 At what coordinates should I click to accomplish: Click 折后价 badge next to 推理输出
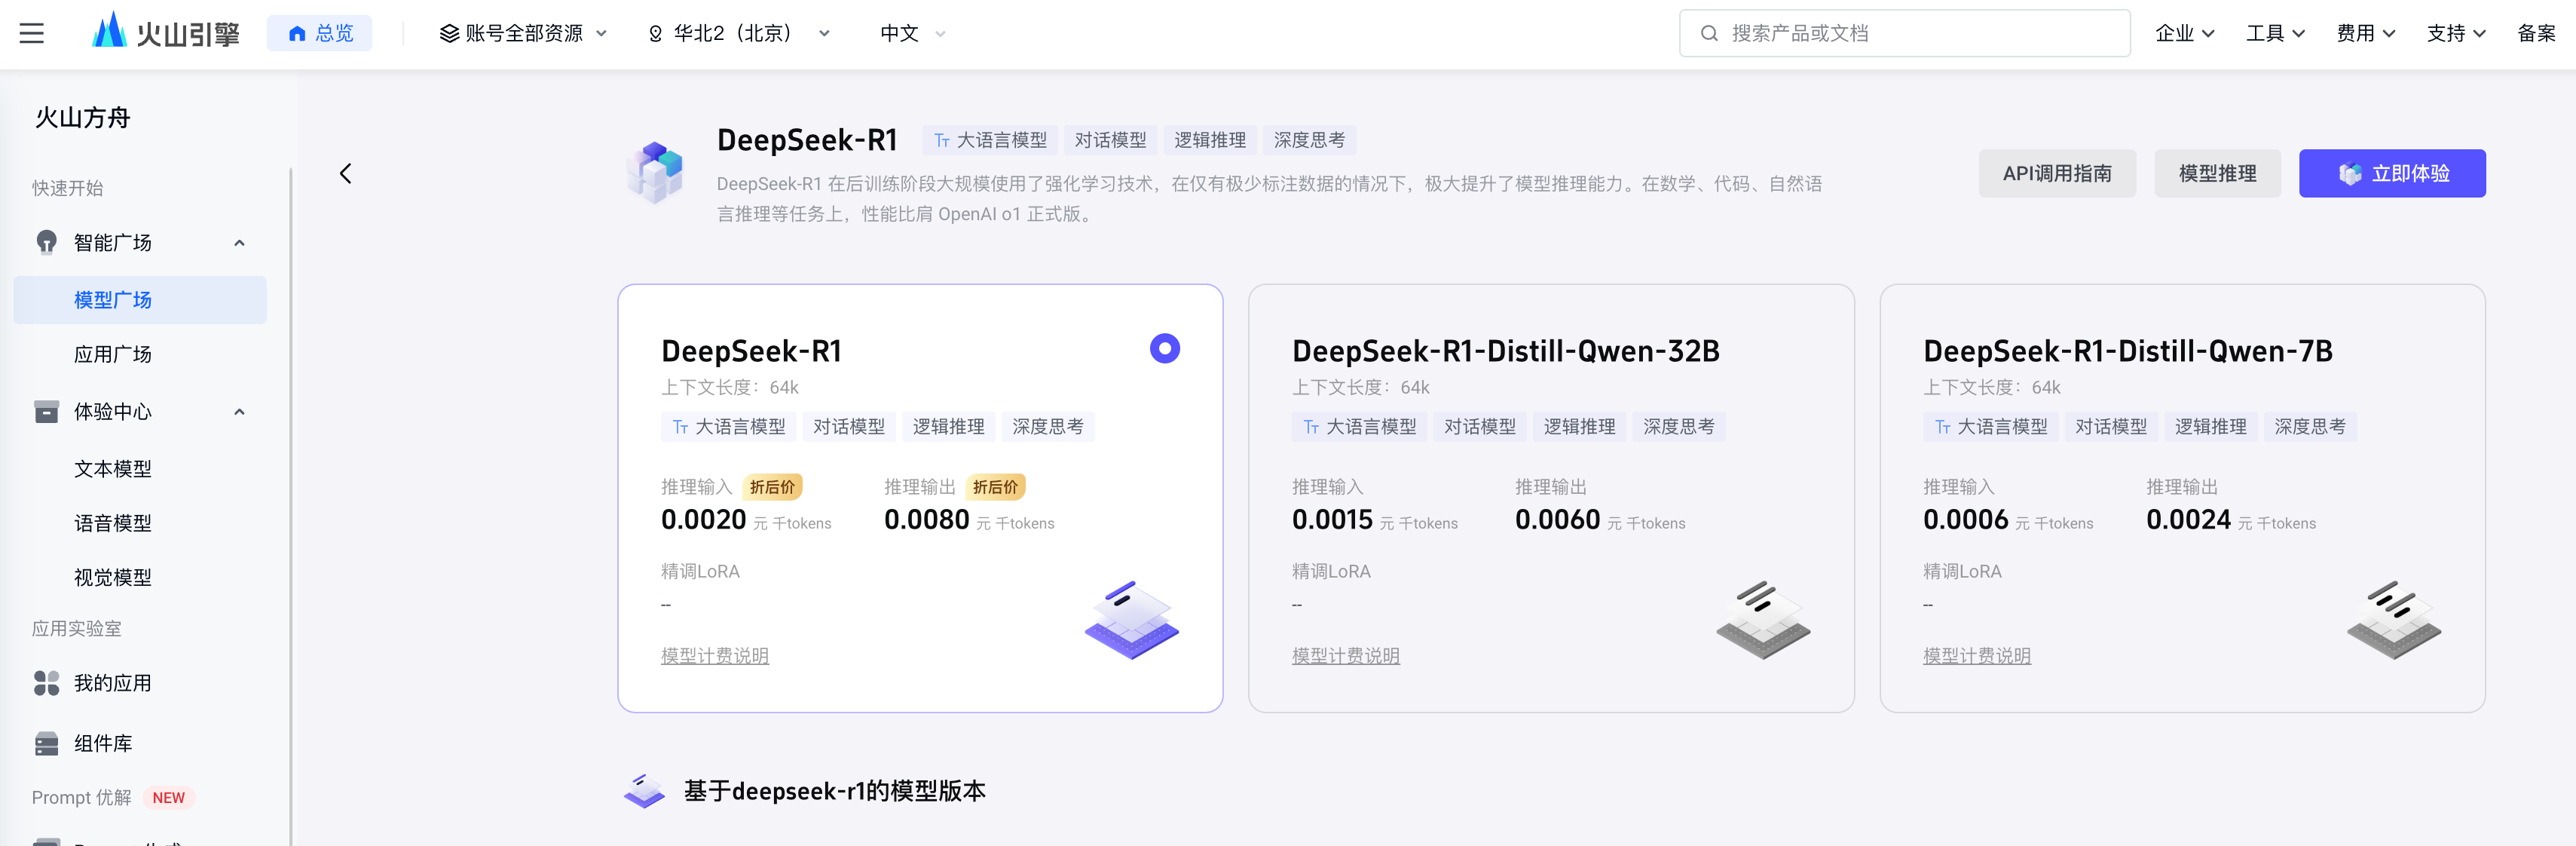coord(995,487)
